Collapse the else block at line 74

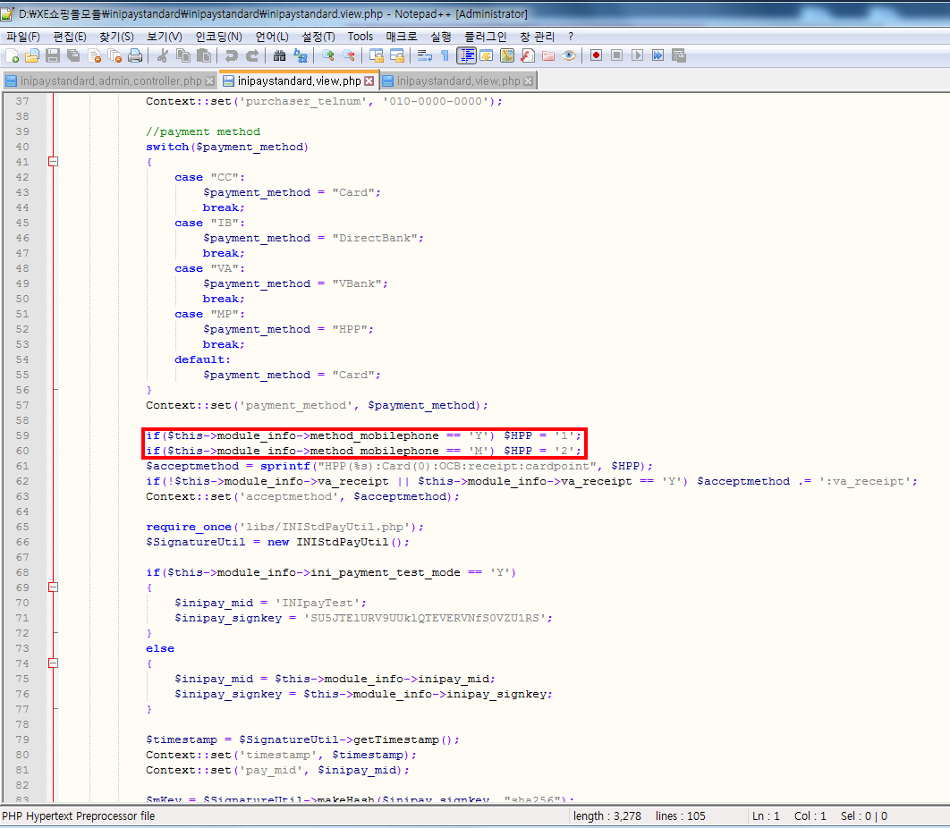click(x=54, y=663)
